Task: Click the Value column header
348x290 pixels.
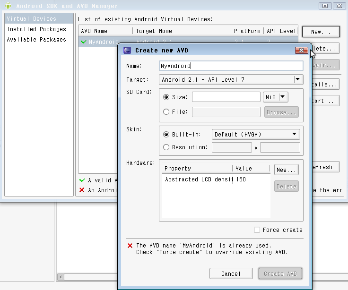Action: 251,169
